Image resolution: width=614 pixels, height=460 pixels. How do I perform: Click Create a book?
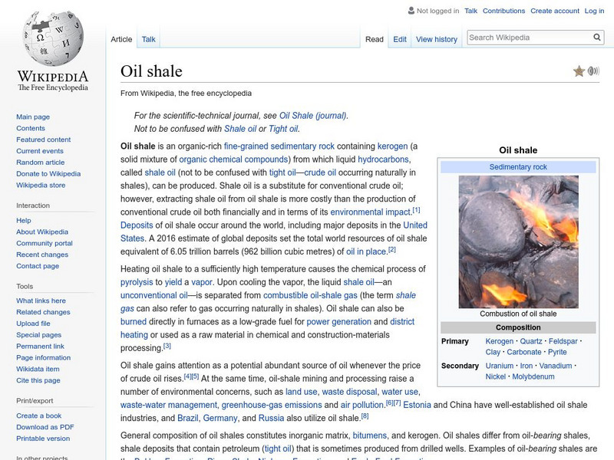pyautogui.click(x=39, y=416)
